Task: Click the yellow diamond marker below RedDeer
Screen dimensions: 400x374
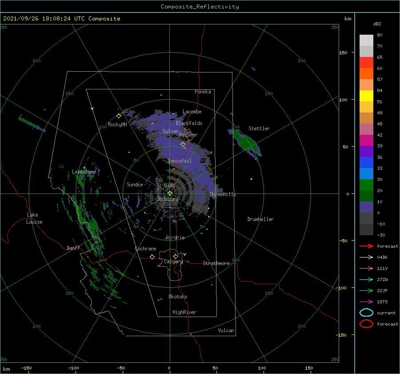Action: pyautogui.click(x=183, y=145)
